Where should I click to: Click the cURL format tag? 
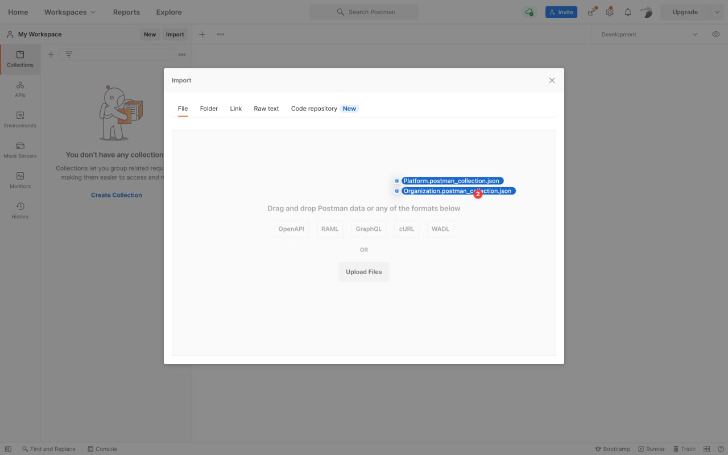(407, 229)
